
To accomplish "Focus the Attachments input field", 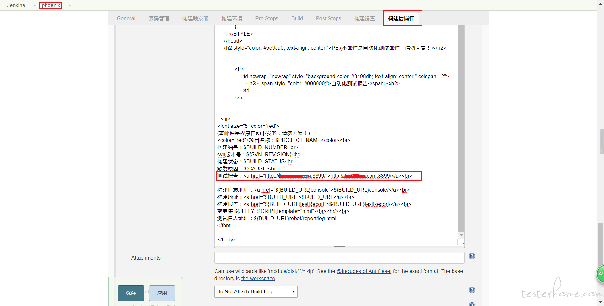I will point(339,258).
